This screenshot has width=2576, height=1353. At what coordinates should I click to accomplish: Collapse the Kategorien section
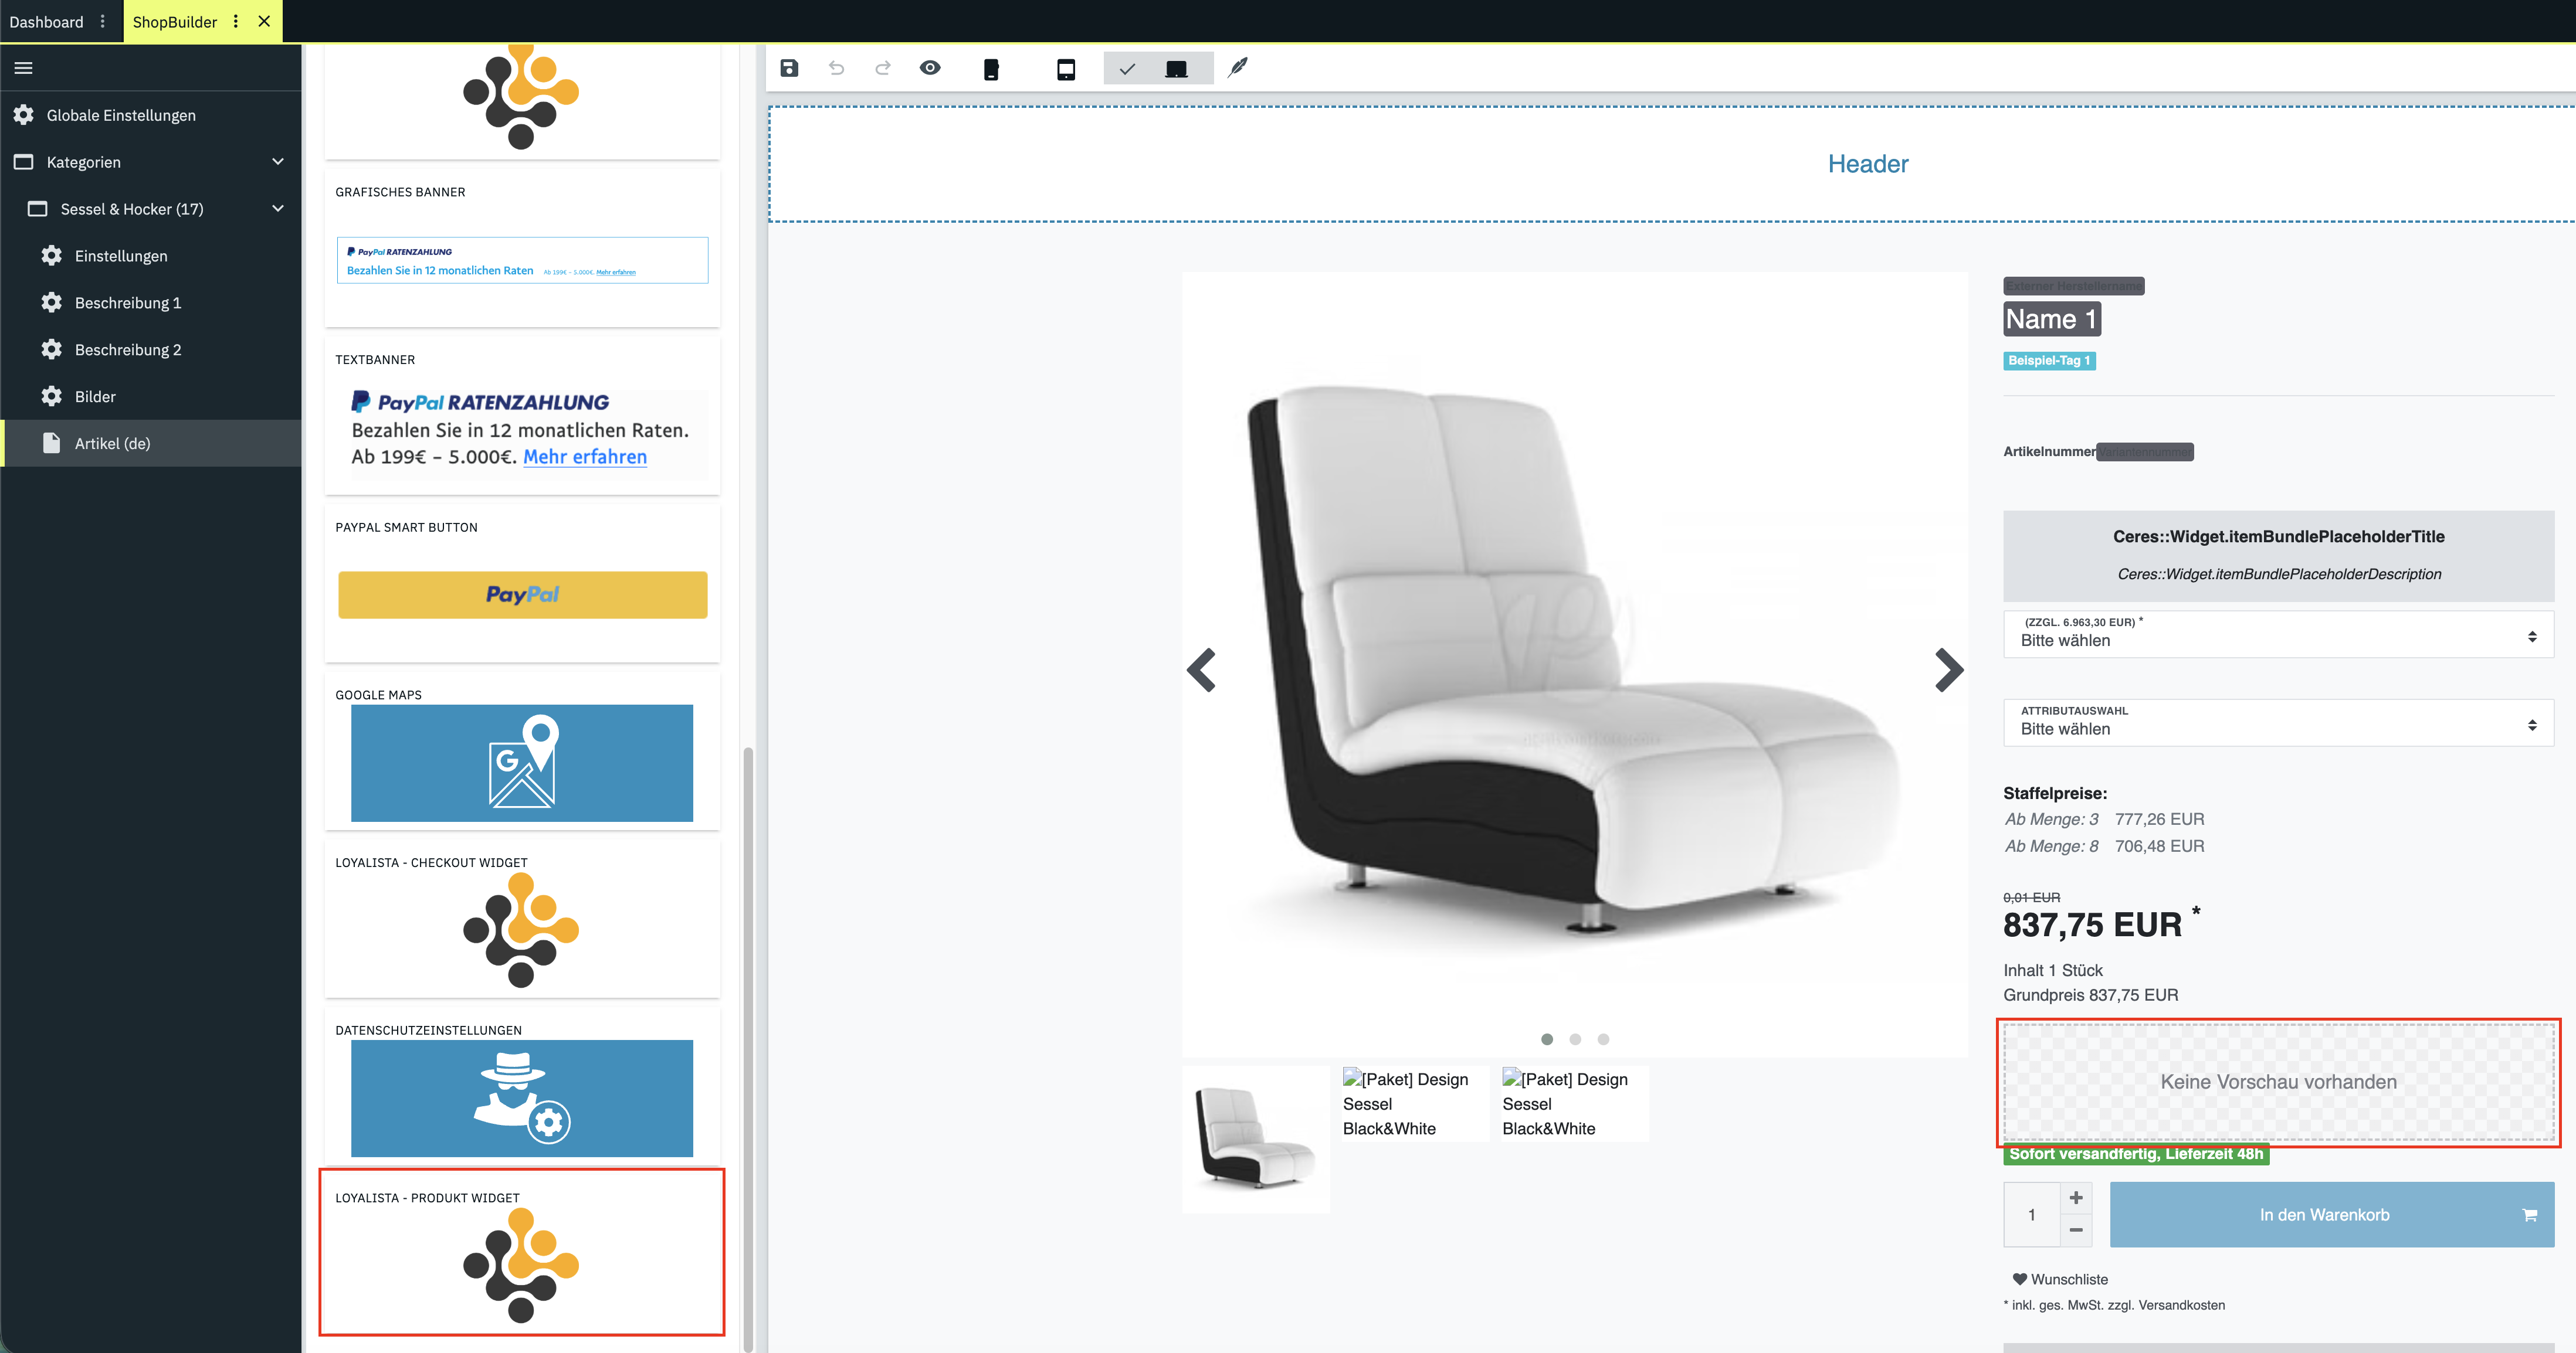pyautogui.click(x=278, y=162)
